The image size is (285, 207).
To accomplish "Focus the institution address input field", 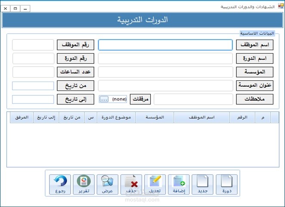I will 166,85.
